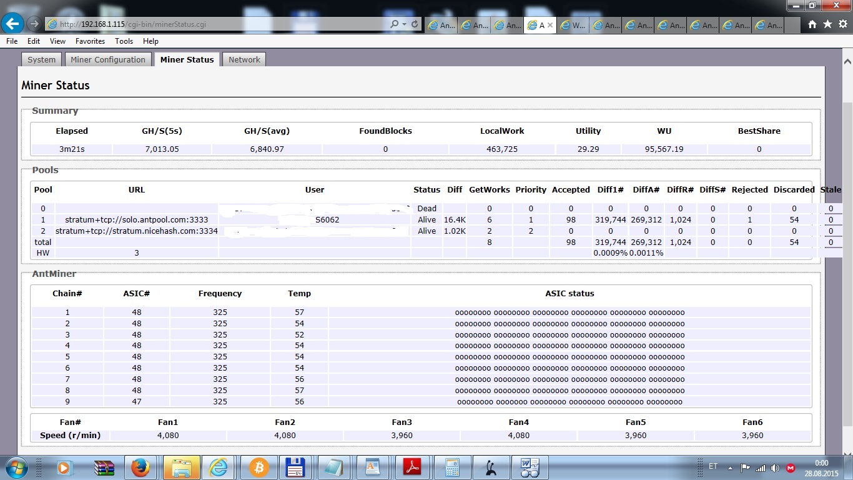853x480 pixels.
Task: Open the Calculator taskbar icon
Action: tap(452, 467)
